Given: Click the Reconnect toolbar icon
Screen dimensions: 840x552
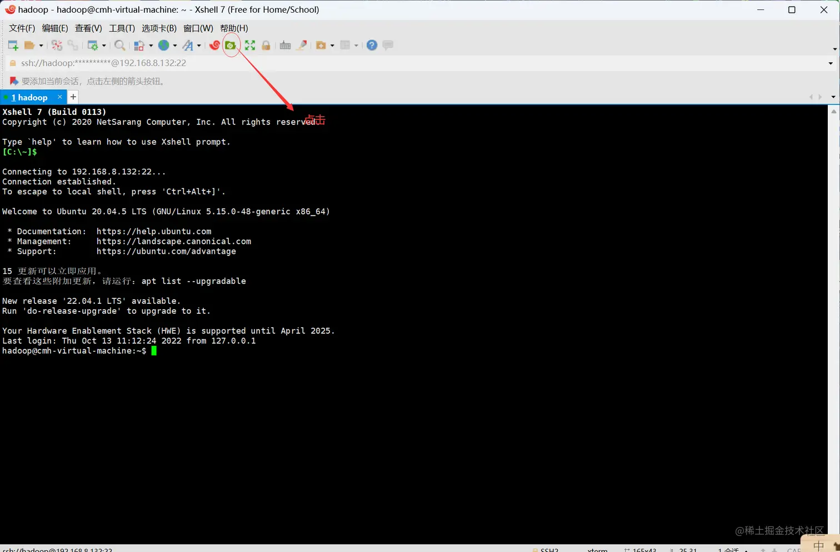Looking at the screenshot, I should click(73, 46).
